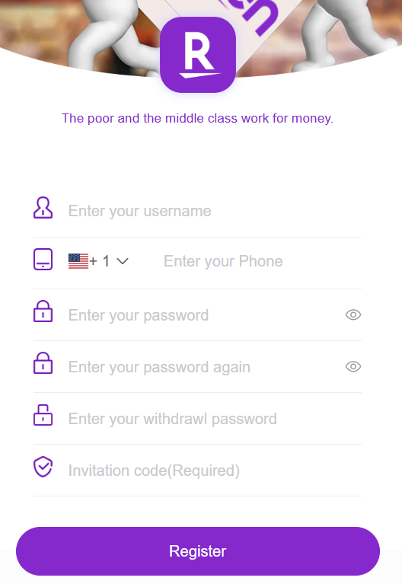This screenshot has width=402, height=584.
Task: Open the +1 country code selector
Action: click(x=99, y=261)
